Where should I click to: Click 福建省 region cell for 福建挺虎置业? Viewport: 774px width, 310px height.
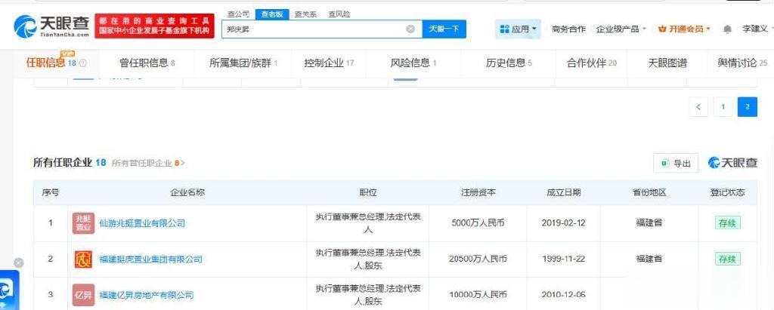pos(649,259)
